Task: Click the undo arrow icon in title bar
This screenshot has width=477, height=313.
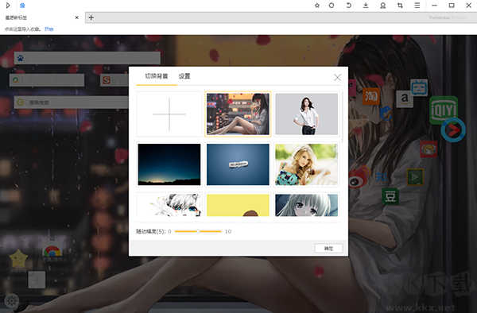Action: (349, 6)
